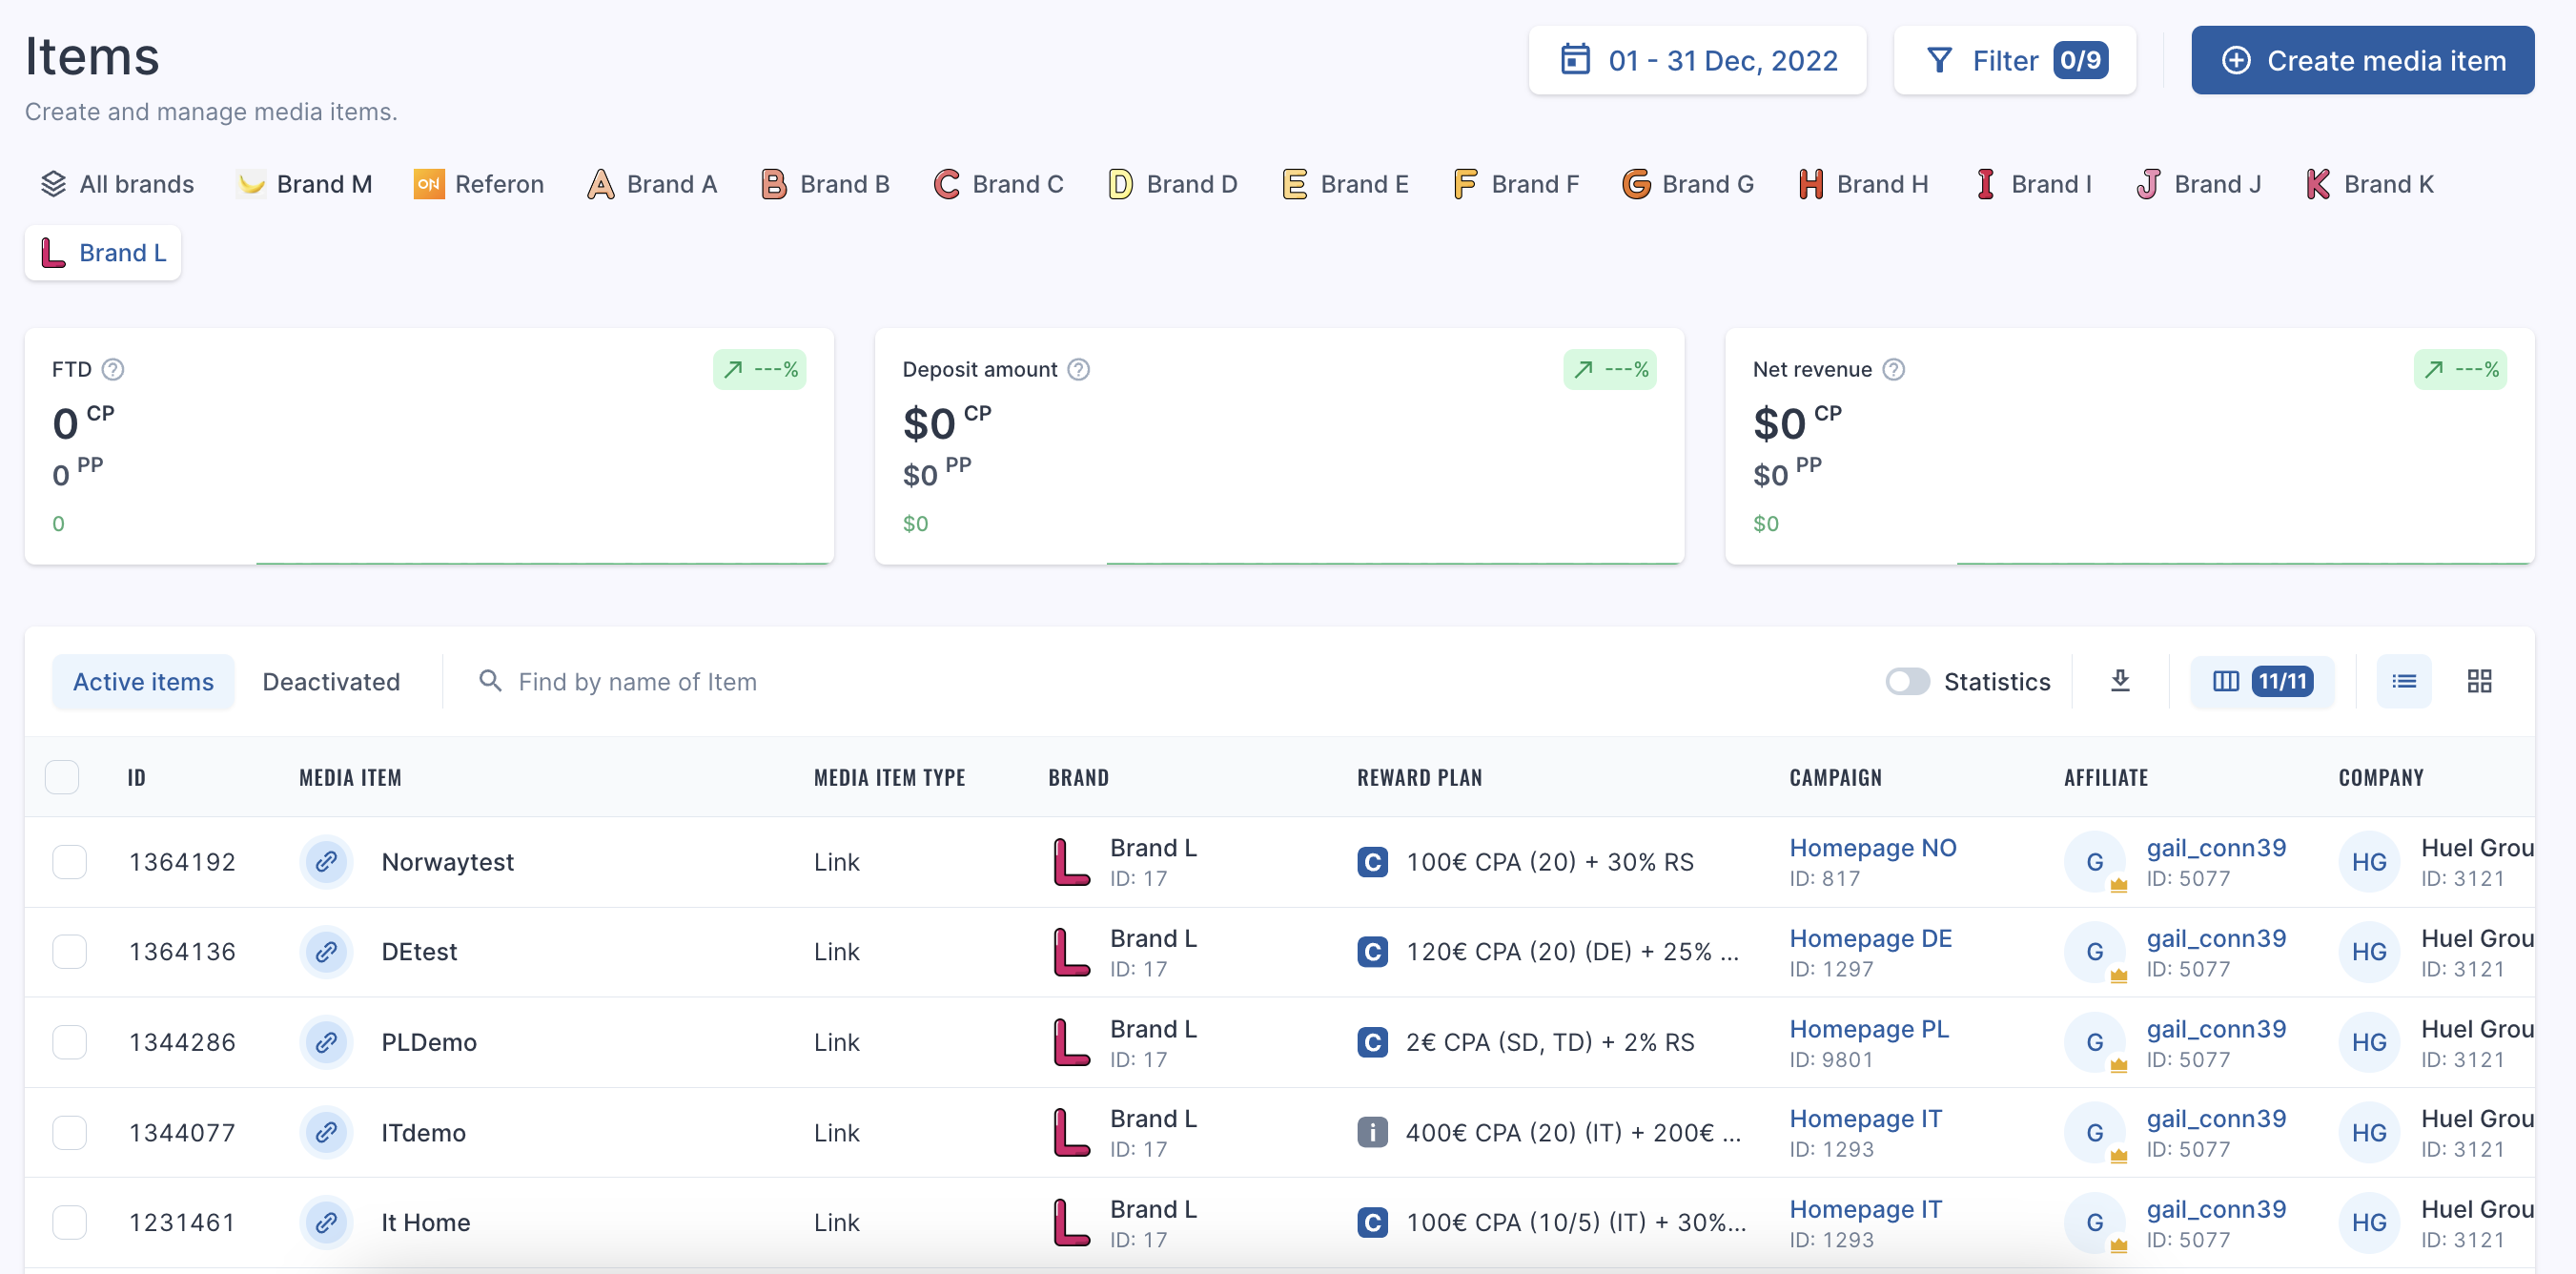This screenshot has height=1274, width=2576.
Task: Select the Brand M tab
Action: tap(305, 184)
